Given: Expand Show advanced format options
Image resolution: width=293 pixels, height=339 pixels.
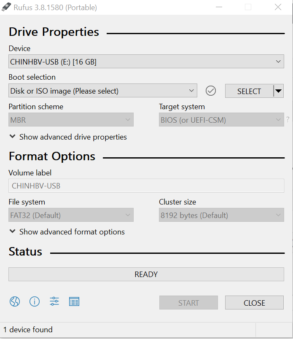Looking at the screenshot, I should (x=67, y=232).
